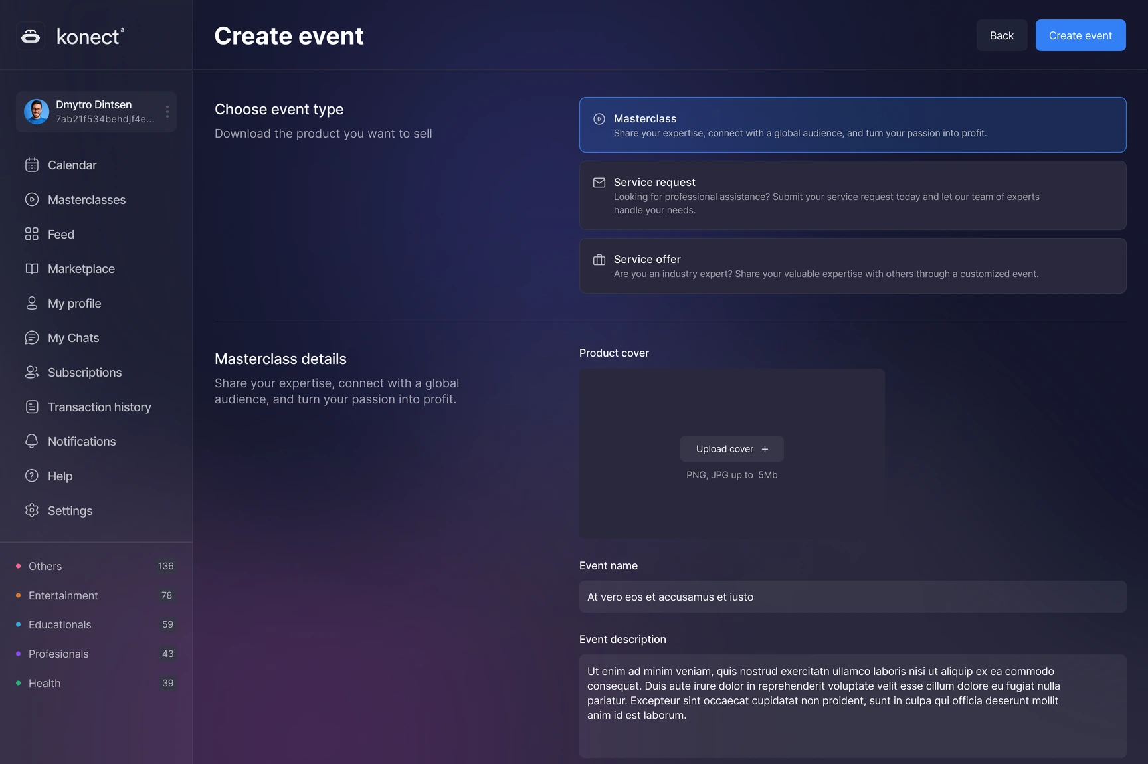Open the Settings gear icon
This screenshot has width=1148, height=764.
32,510
